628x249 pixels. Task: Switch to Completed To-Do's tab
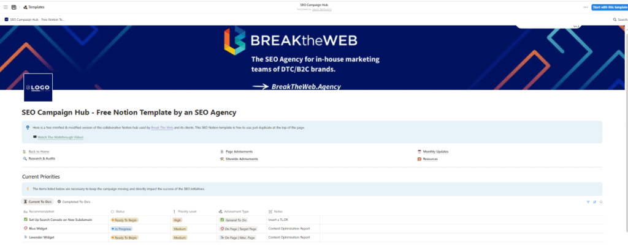pos(74,202)
